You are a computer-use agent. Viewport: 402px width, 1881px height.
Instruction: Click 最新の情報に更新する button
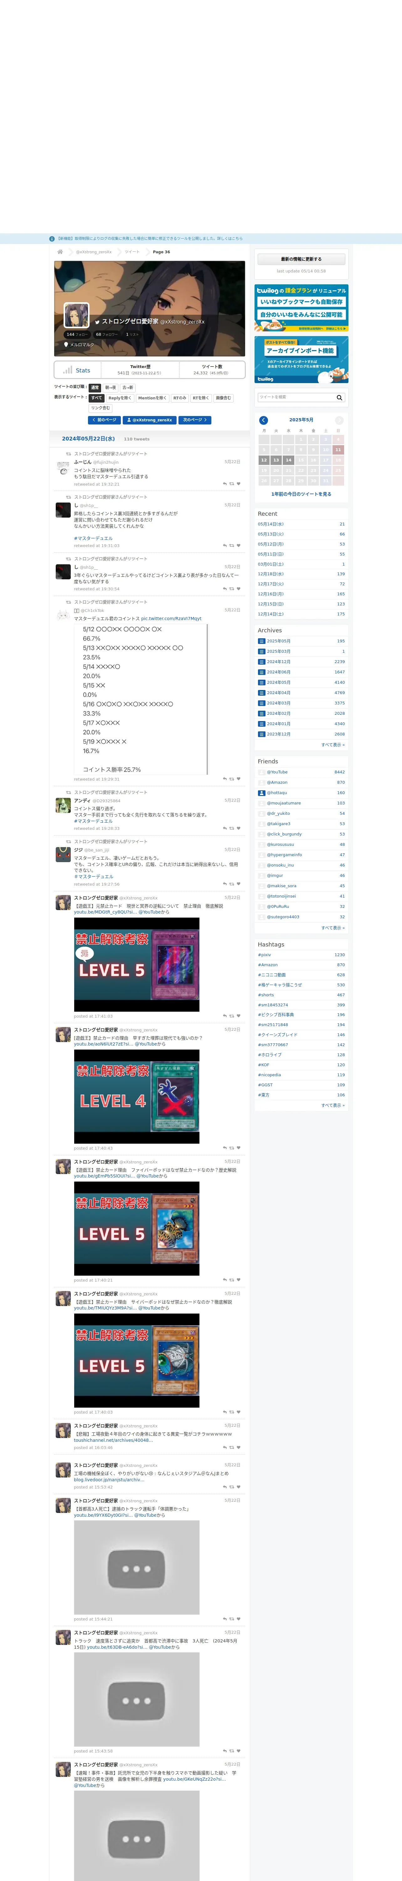click(301, 259)
